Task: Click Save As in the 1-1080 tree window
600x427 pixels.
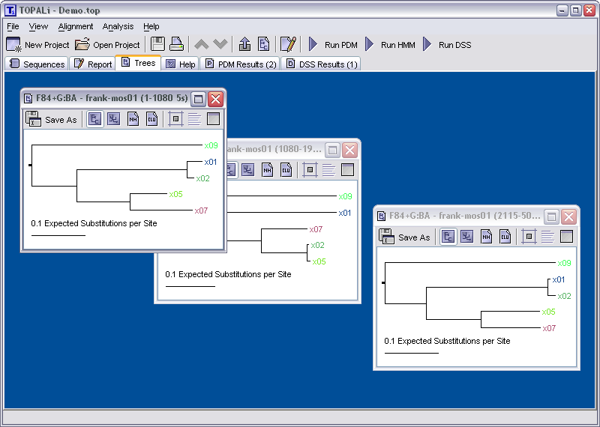Action: pyautogui.click(x=52, y=119)
